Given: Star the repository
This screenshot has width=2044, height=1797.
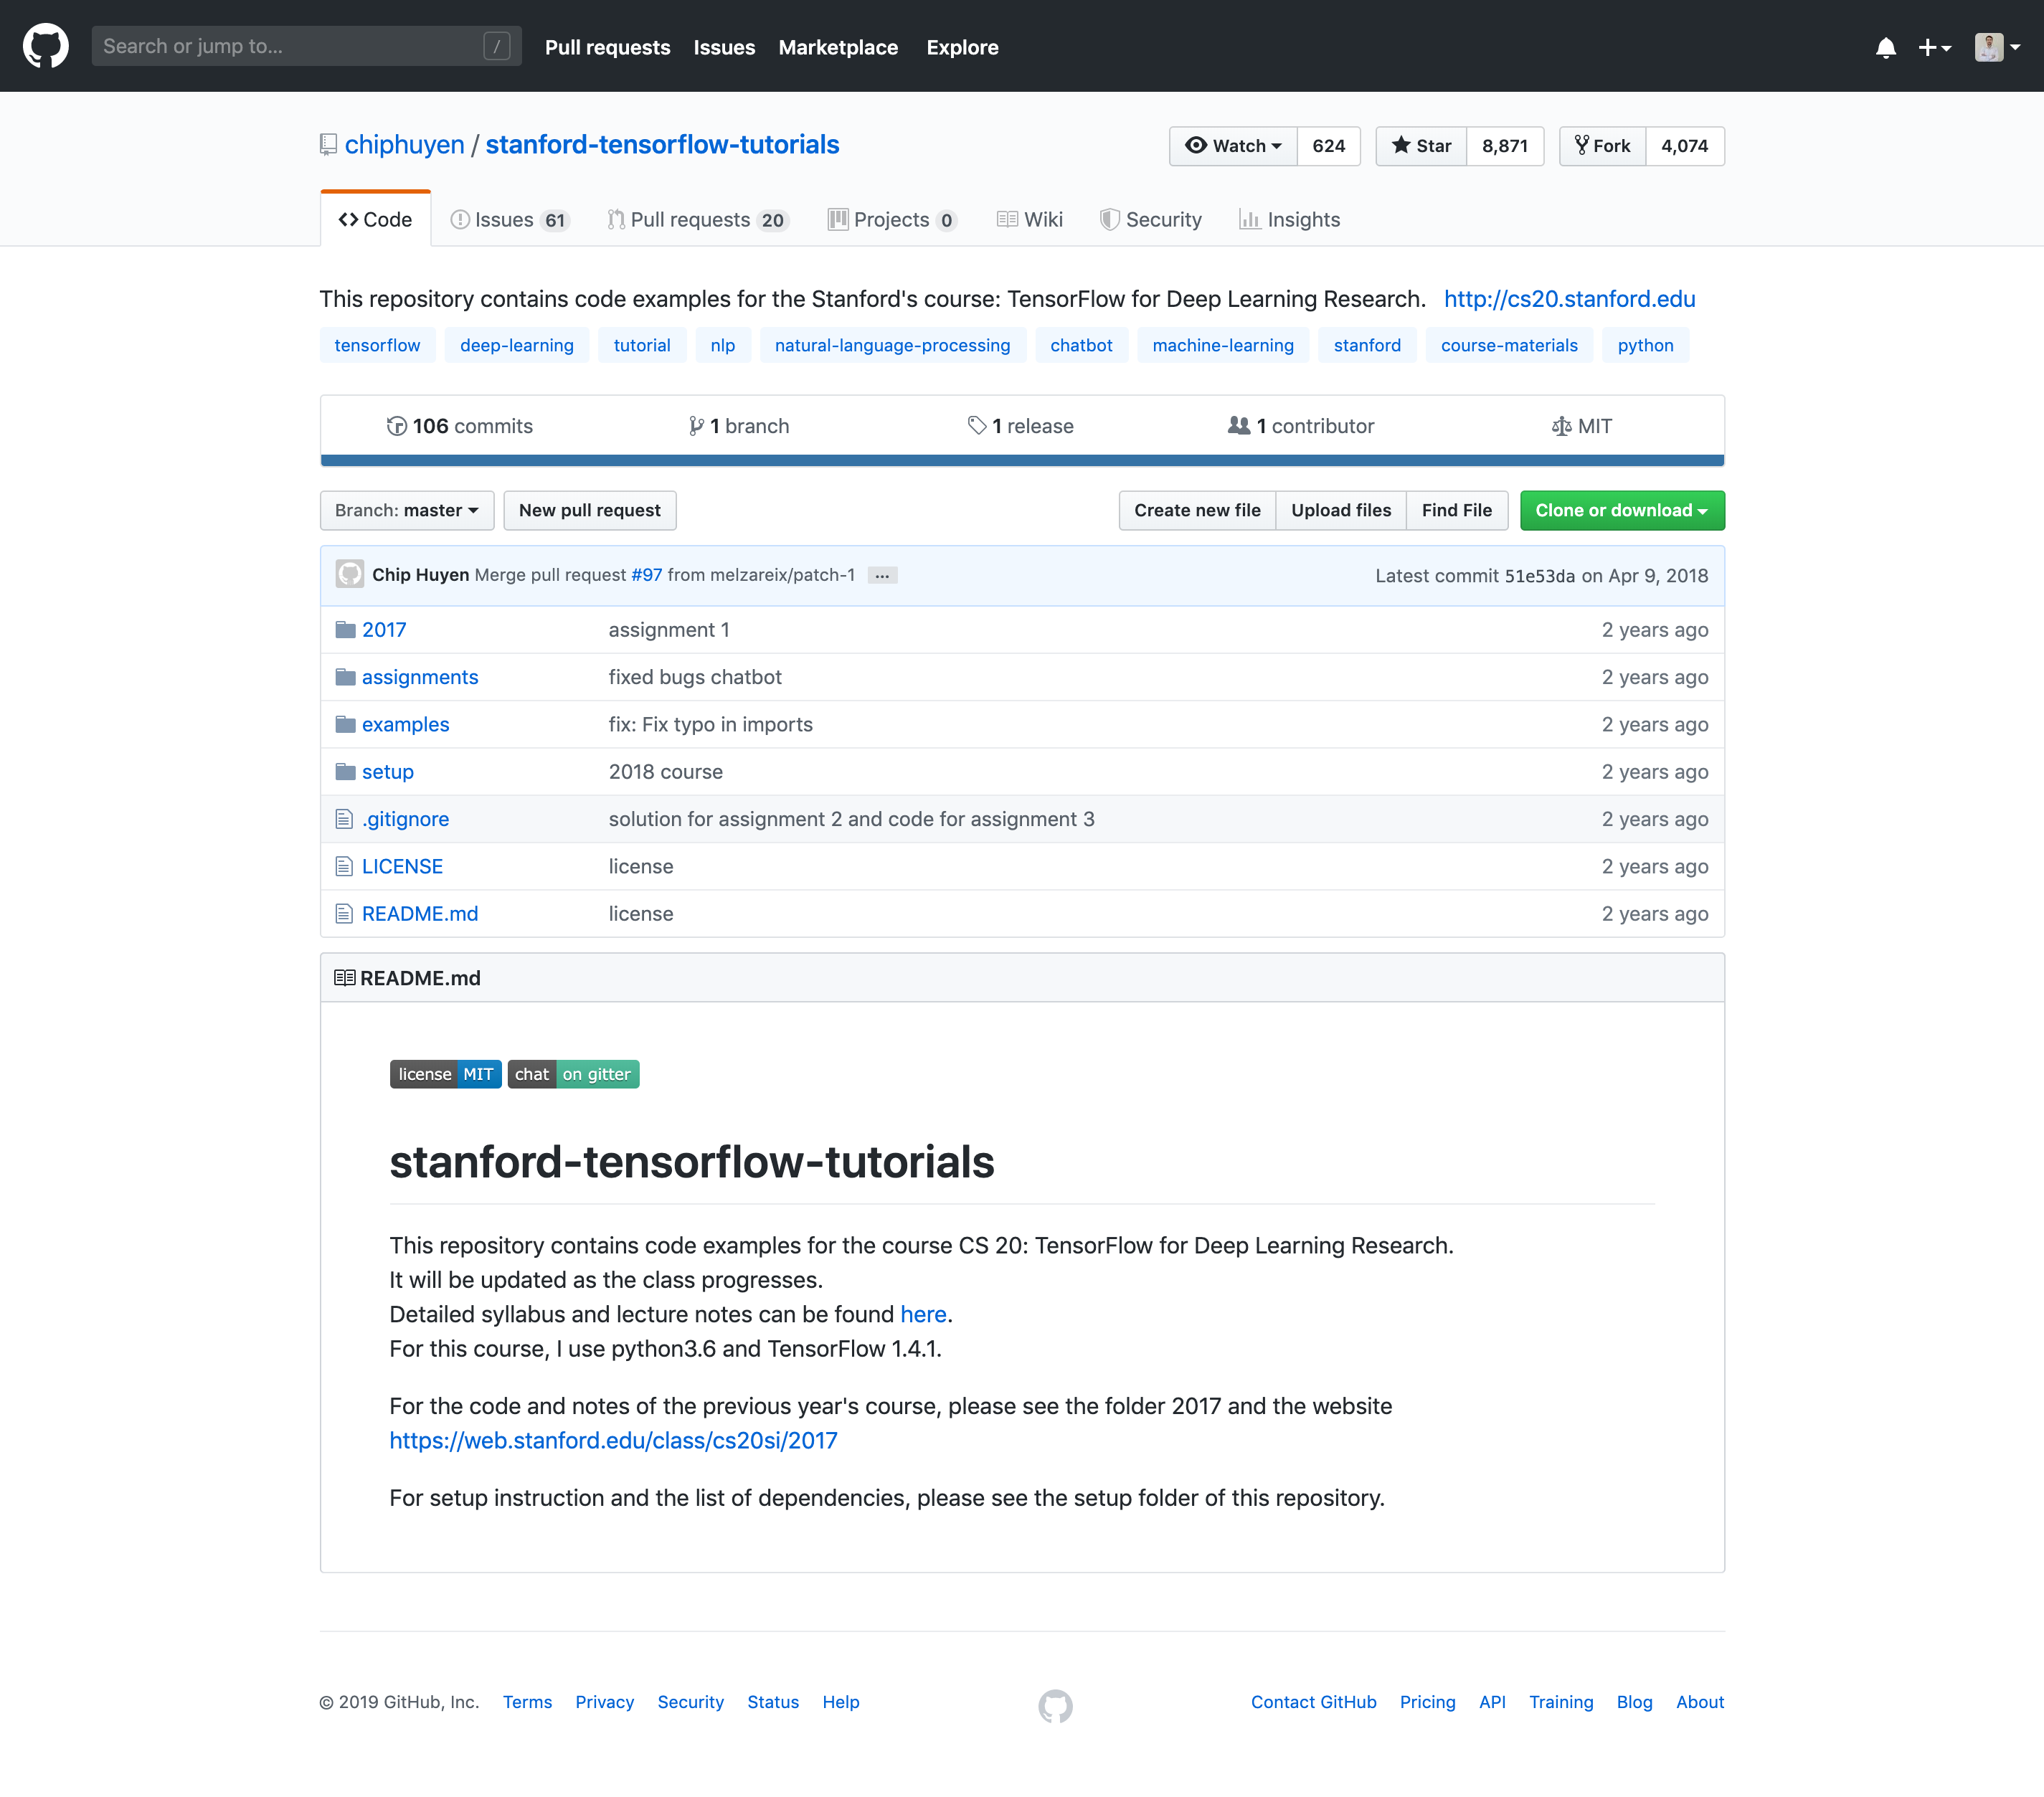Looking at the screenshot, I should pos(1421,146).
